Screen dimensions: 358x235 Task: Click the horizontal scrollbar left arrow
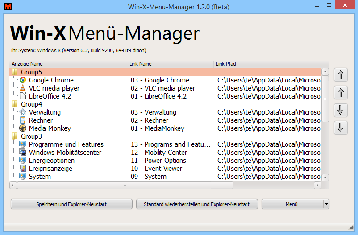click(x=13, y=185)
